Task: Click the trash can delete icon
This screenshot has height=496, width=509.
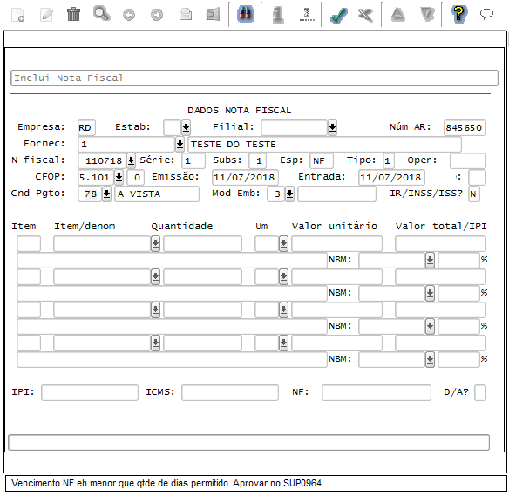Action: point(74,15)
